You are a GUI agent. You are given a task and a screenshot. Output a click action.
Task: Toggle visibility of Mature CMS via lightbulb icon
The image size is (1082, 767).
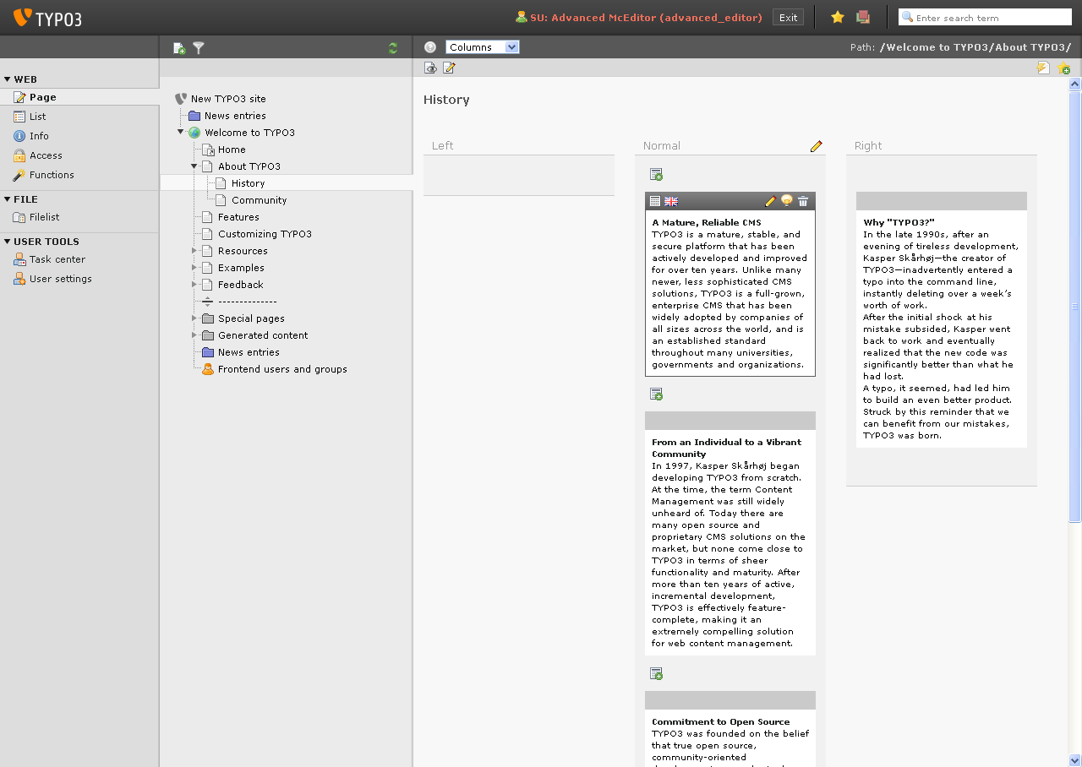pyautogui.click(x=787, y=201)
